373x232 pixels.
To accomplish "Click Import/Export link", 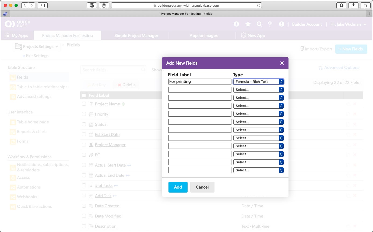I will click(316, 49).
